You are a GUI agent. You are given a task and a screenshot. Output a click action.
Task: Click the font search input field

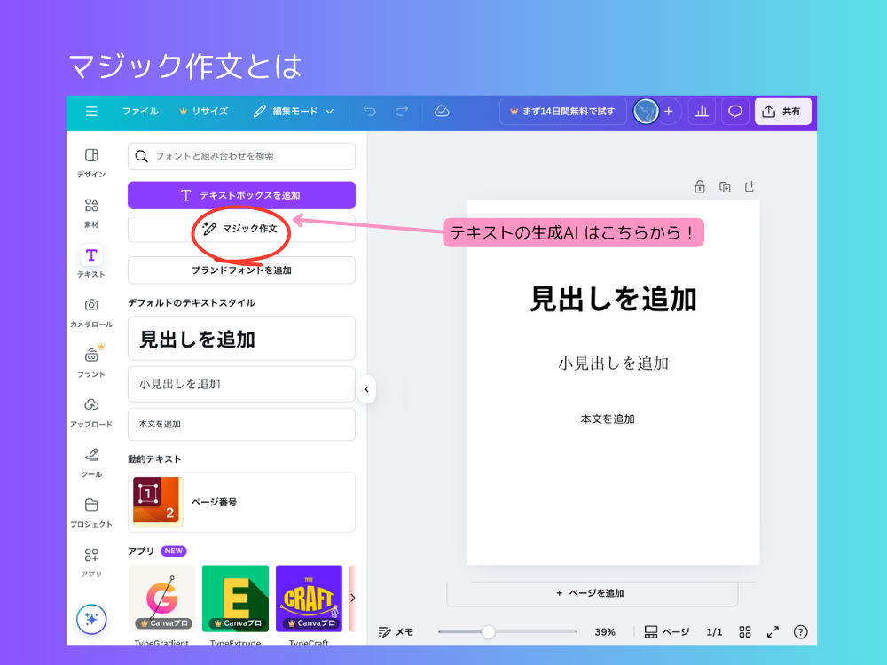point(241,156)
